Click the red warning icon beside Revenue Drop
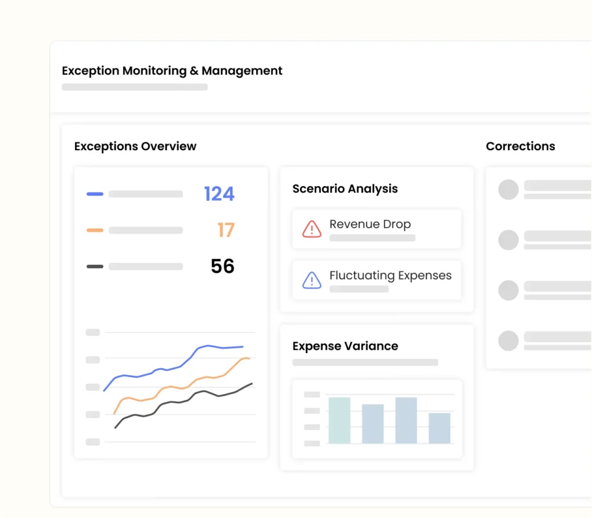This screenshot has width=592, height=518. pyautogui.click(x=312, y=228)
